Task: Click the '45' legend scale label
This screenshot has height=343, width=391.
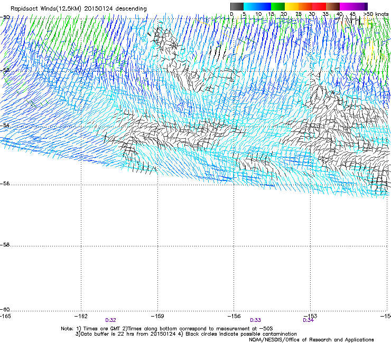Action: (x=352, y=14)
